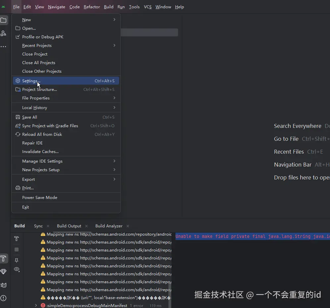Open the Tools menu

coord(134,7)
